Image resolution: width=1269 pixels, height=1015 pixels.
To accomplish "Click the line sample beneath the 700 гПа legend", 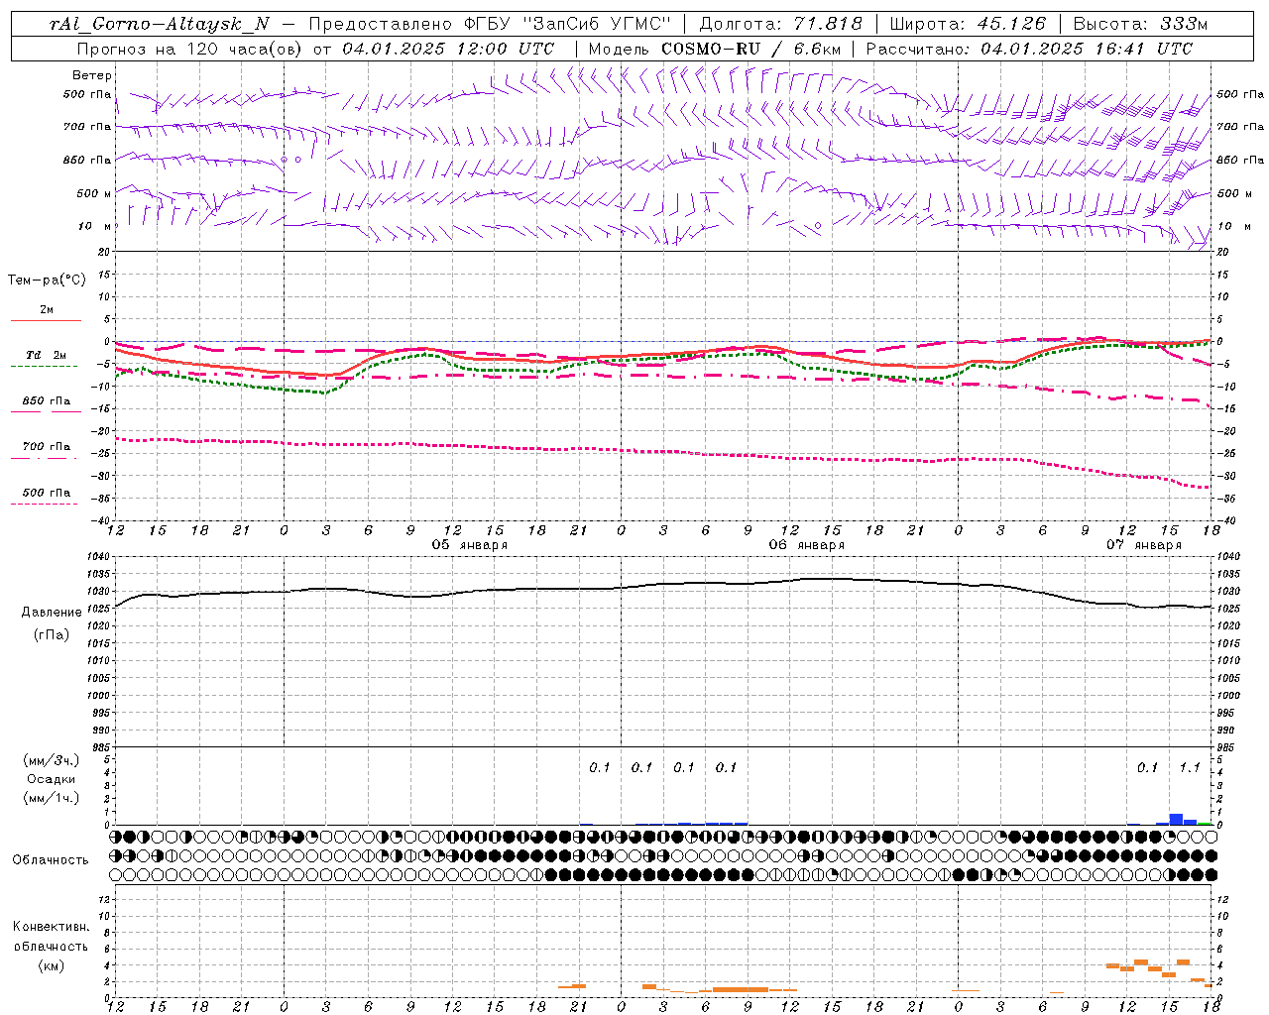I will 45,458.
